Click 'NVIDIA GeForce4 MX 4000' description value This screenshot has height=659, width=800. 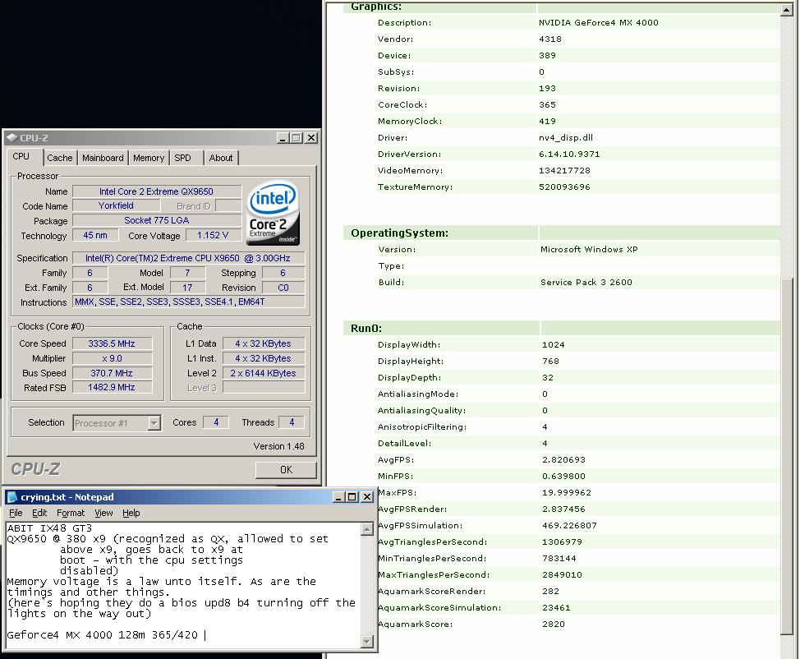[599, 22]
